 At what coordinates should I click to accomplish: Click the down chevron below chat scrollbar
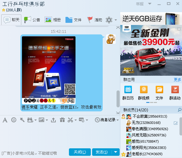118,113
